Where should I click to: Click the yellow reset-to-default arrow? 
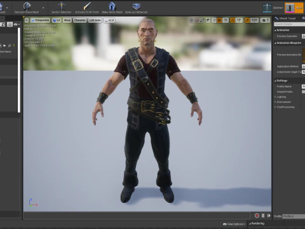coord(14,46)
